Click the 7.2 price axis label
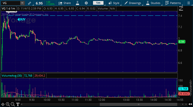Viewport: 193px width, 107px height. [180, 27]
